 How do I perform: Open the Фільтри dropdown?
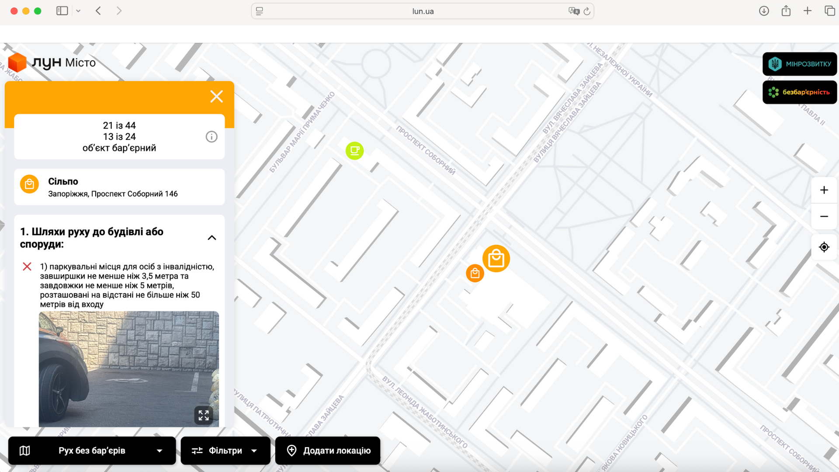click(225, 451)
